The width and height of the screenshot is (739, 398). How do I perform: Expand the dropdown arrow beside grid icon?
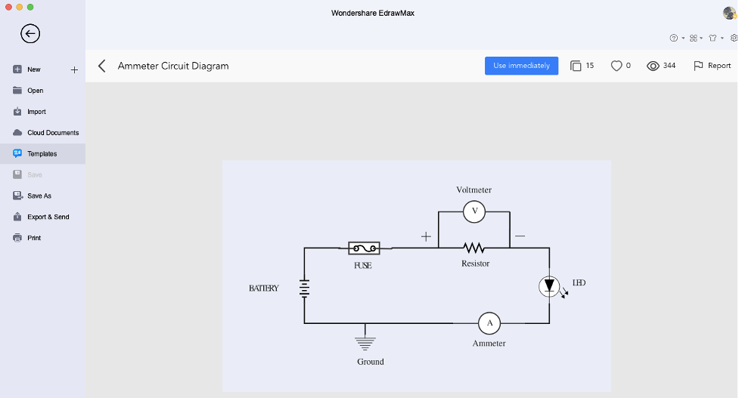[701, 38]
